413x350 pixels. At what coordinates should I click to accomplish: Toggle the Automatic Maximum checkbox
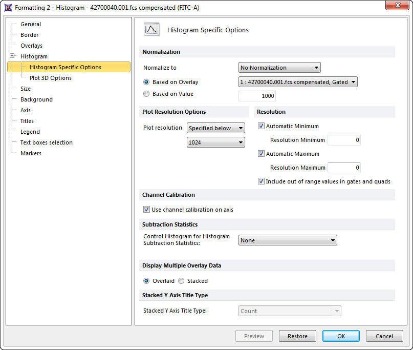pyautogui.click(x=262, y=154)
